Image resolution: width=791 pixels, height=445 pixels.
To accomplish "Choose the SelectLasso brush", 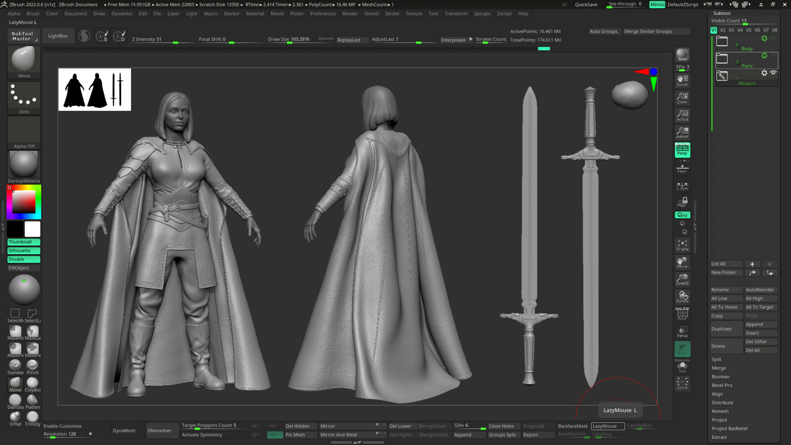I will 33,315.
